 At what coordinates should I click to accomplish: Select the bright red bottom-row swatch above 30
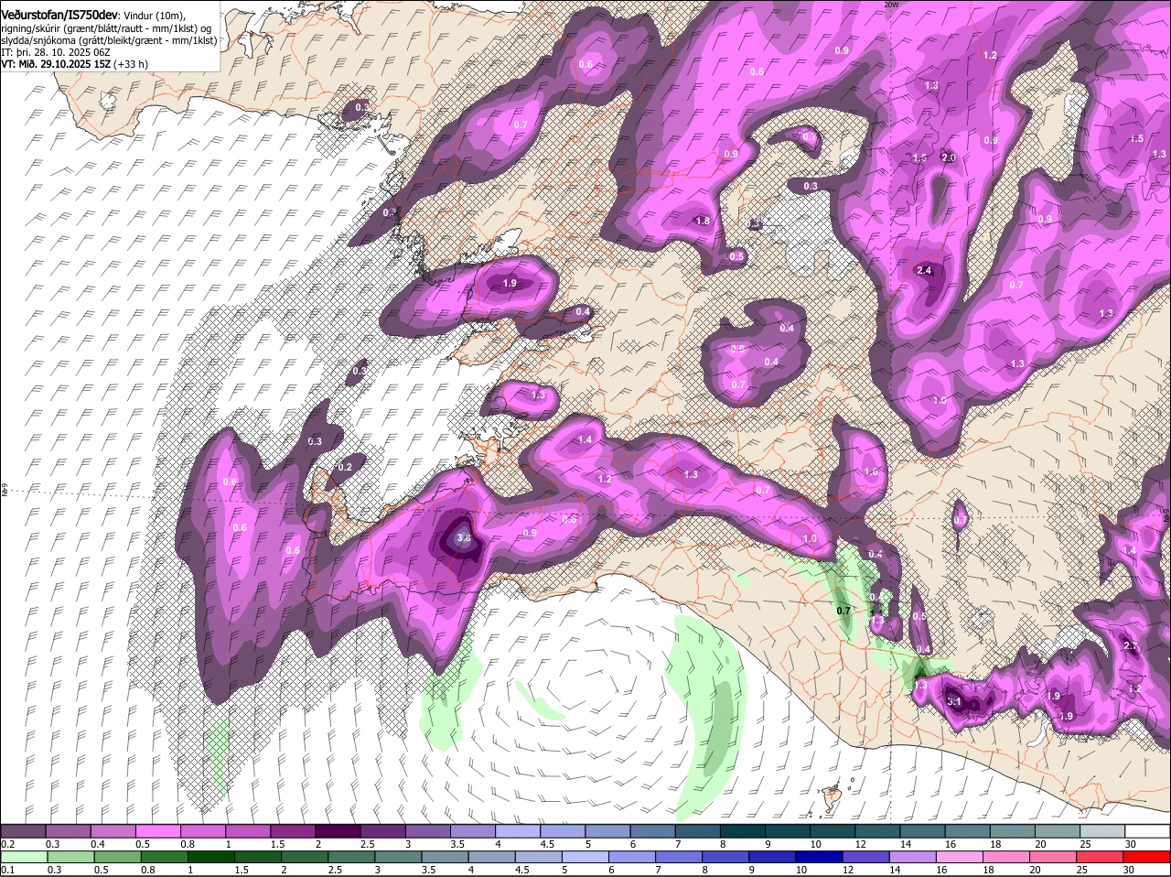point(1148,857)
